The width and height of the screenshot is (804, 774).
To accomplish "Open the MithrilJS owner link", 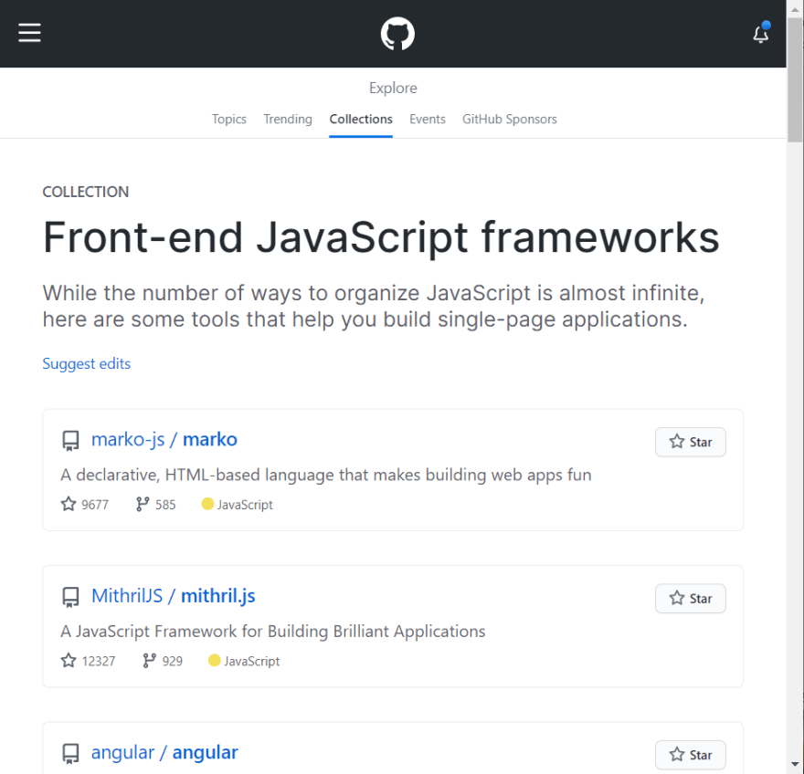I will (127, 596).
